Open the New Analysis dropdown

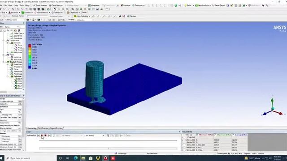tap(203, 5)
